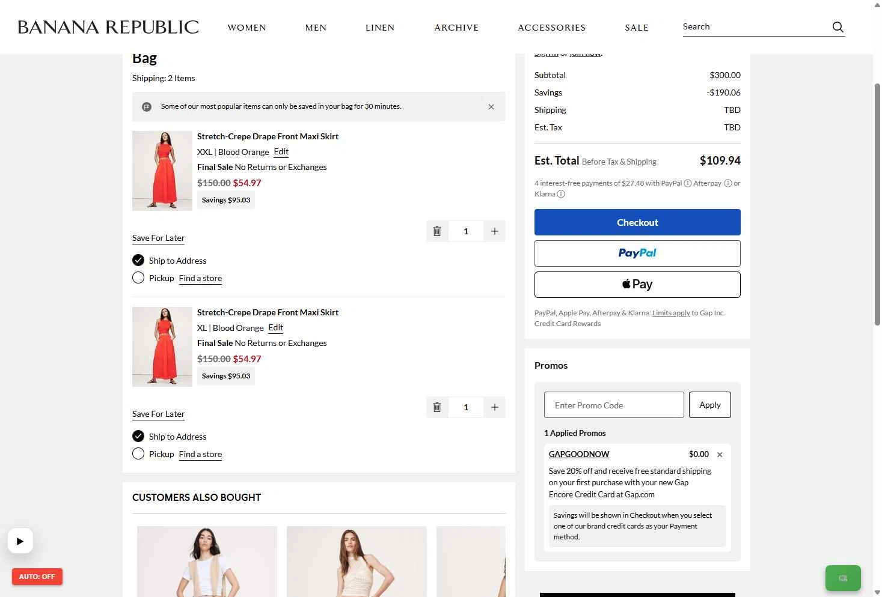This screenshot has height=597, width=882.
Task: Remove the XL skirt using trash icon
Action: [x=437, y=407]
